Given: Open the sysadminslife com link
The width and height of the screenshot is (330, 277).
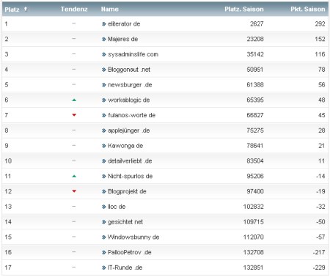Looking at the screenshot, I should pos(133,54).
